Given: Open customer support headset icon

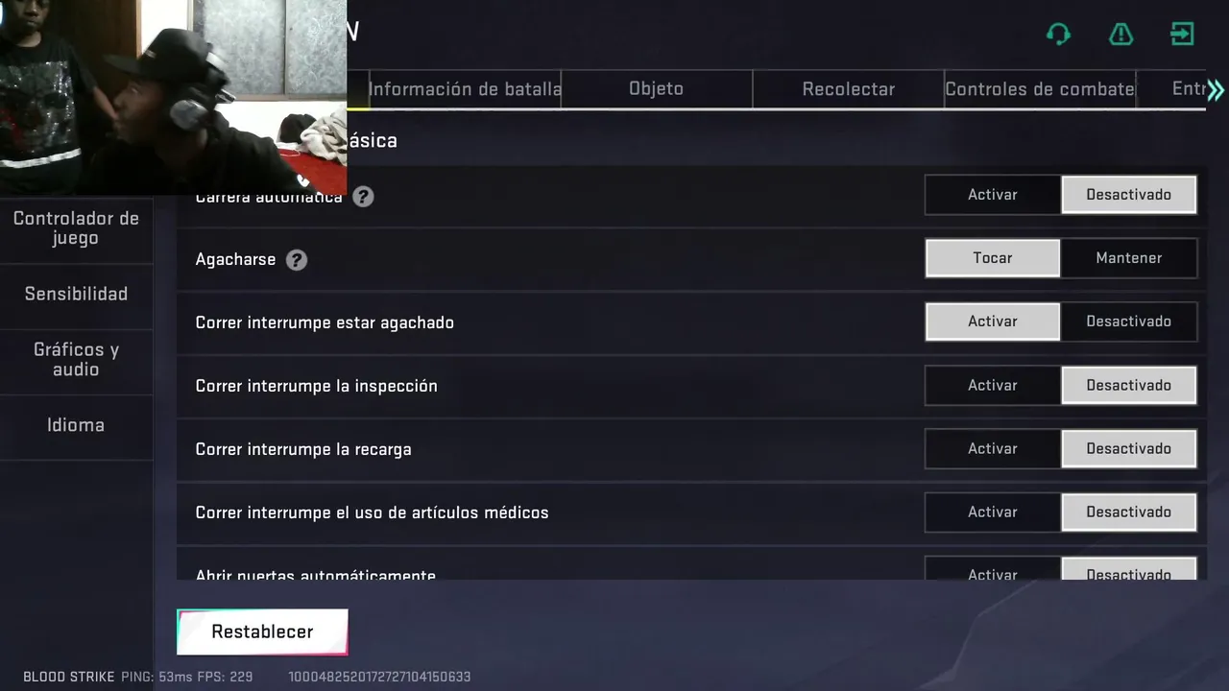Looking at the screenshot, I should pos(1058,35).
